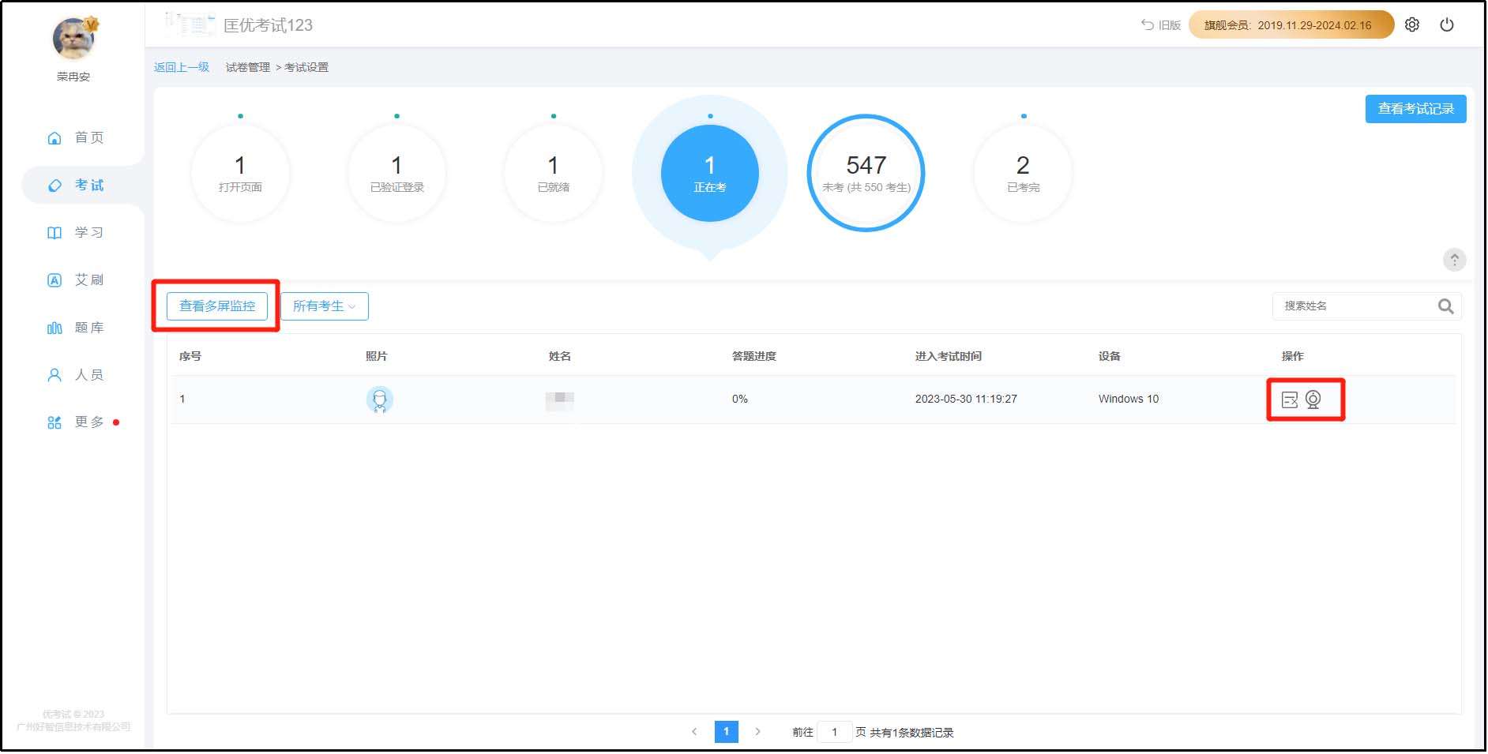Go to the next page arrow
This screenshot has height=754, width=1488.
tap(758, 733)
